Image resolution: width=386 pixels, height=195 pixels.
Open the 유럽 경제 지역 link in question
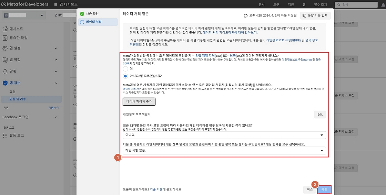(205, 56)
